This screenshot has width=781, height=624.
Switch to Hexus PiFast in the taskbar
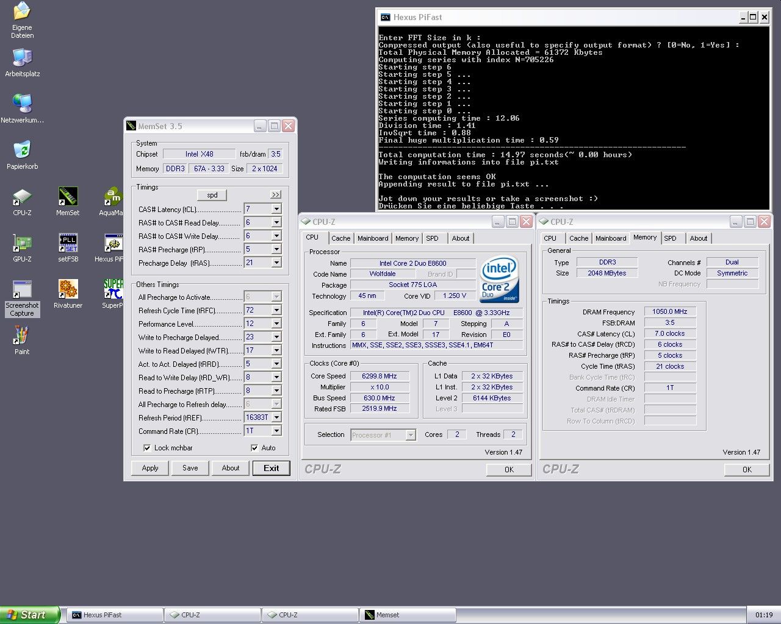point(115,615)
